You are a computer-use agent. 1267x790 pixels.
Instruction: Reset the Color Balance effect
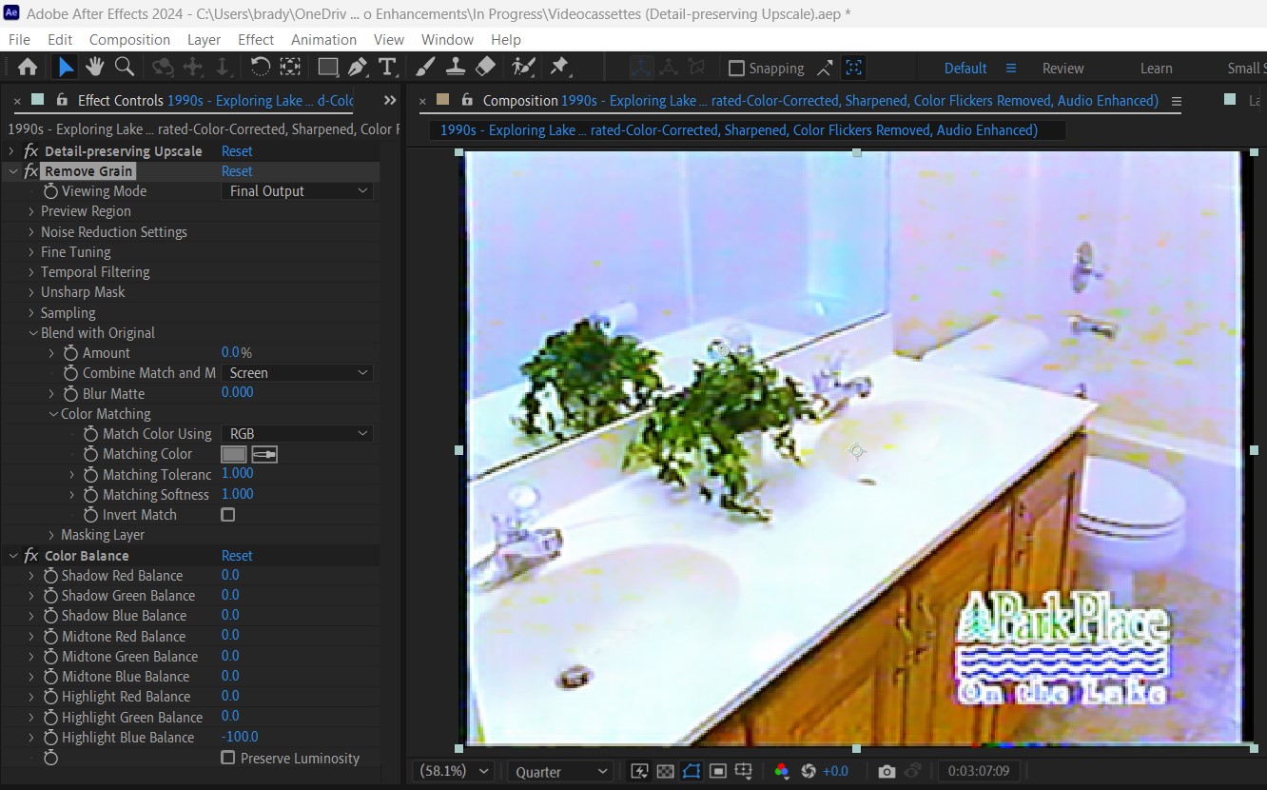(x=237, y=556)
